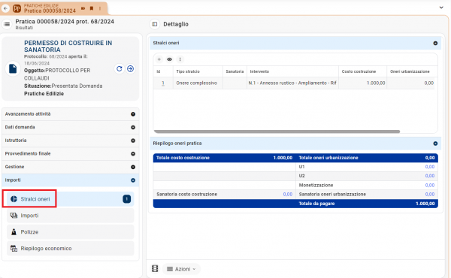Click the document icon of the practice card
451x278 pixels.
(x=13, y=68)
